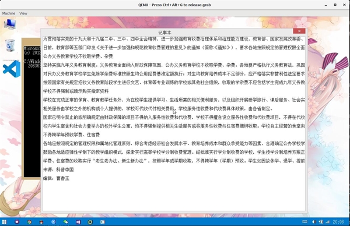Launch Google Chrome from the taskbar

pos(29,222)
